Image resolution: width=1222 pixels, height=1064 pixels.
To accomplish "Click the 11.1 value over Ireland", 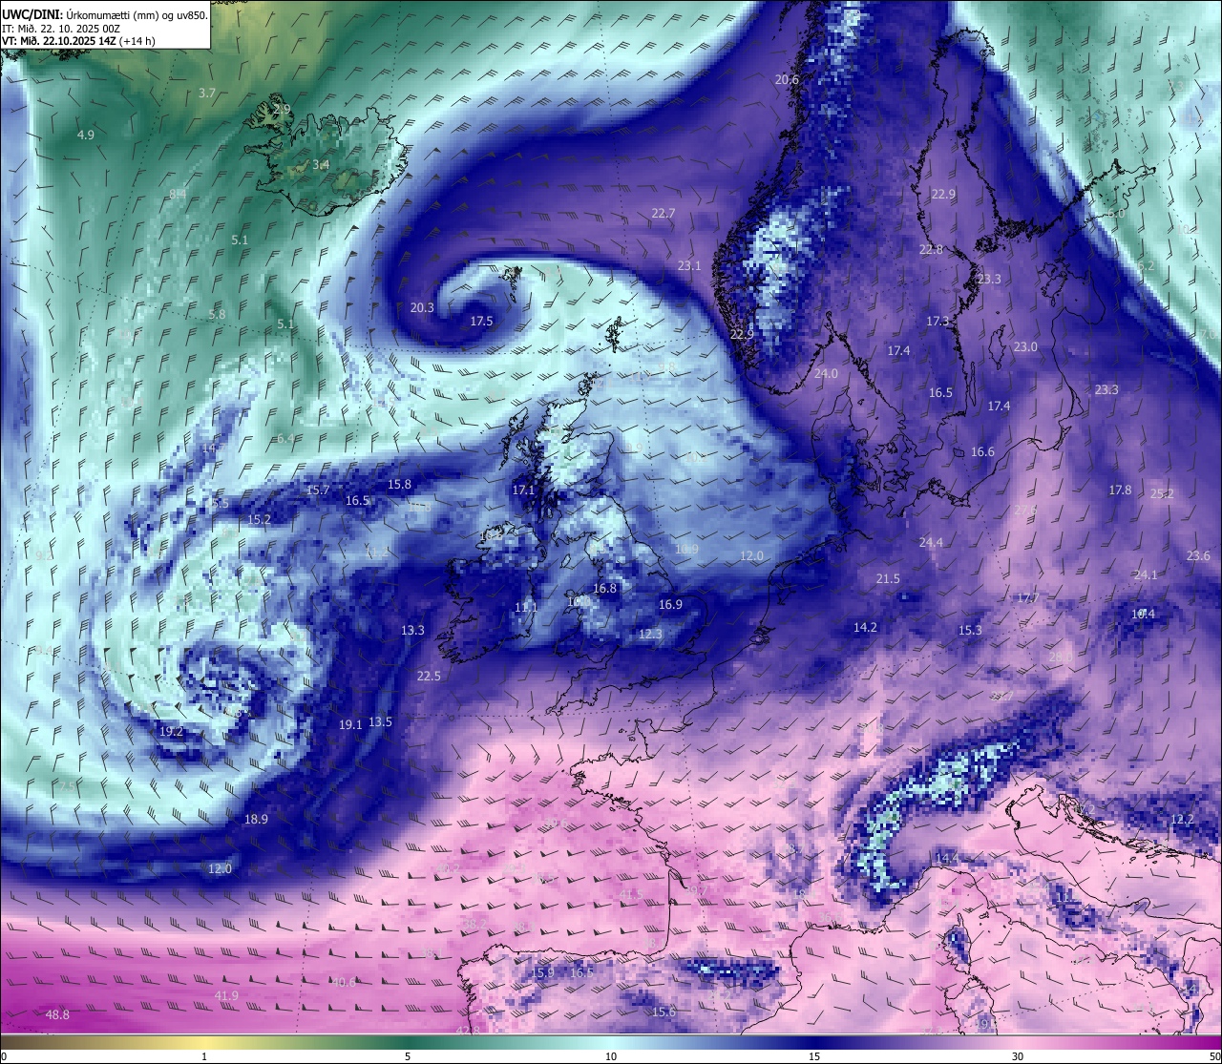I will 526,608.
